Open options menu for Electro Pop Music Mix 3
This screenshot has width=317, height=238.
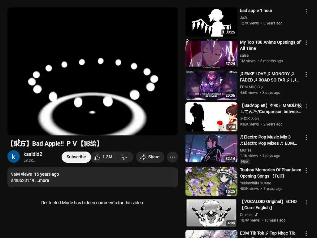[x=306, y=138]
